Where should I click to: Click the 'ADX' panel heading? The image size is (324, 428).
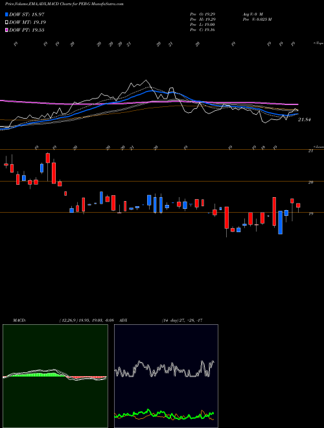pos(123,320)
